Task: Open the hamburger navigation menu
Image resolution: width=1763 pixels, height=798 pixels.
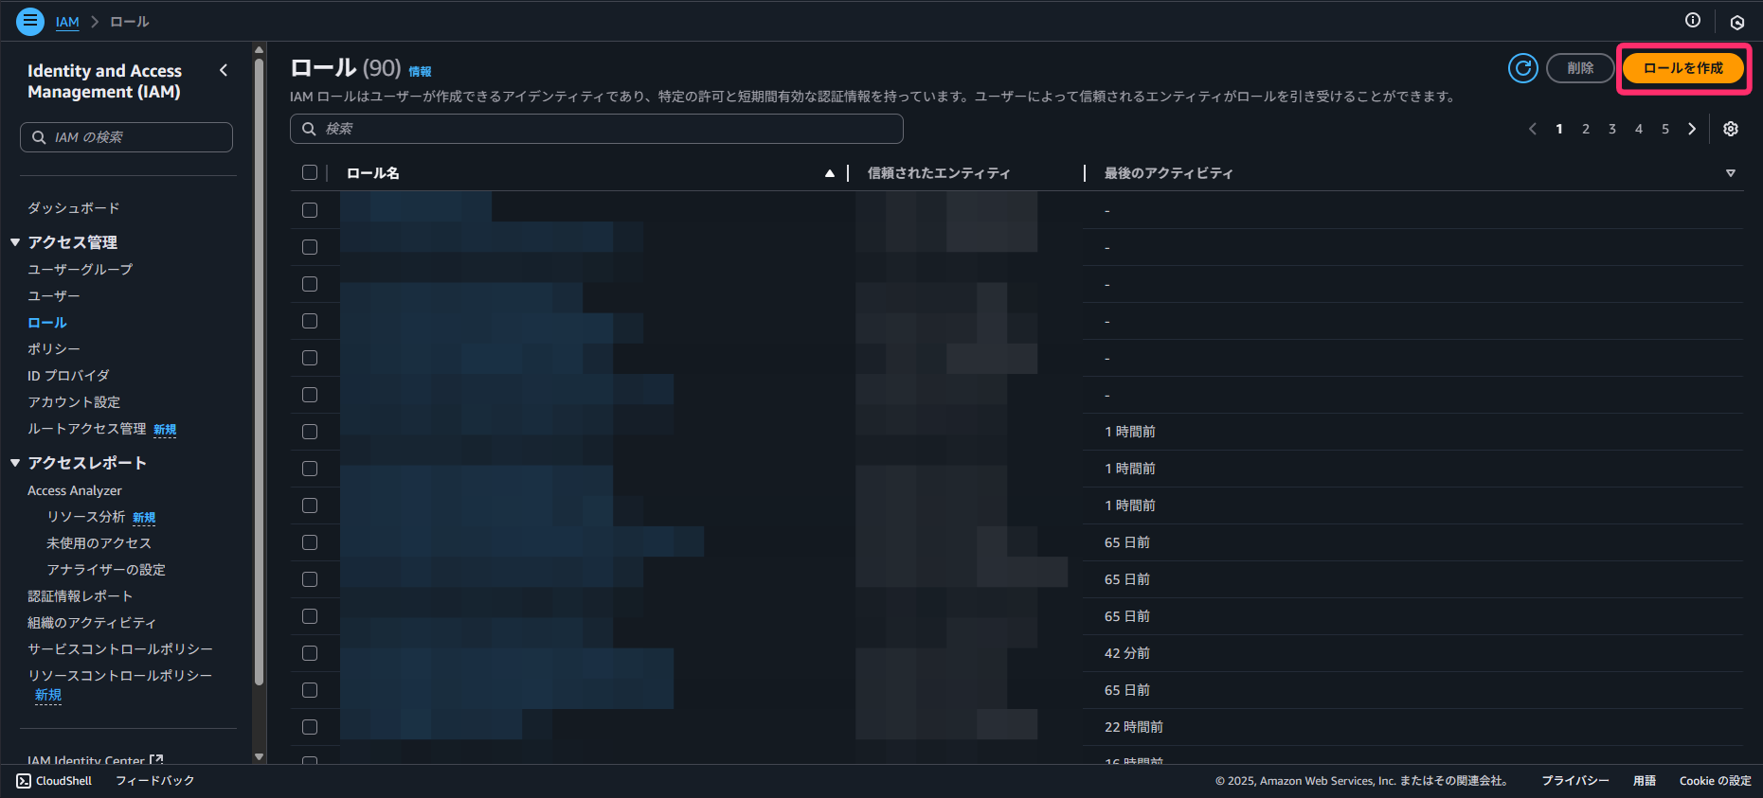Action: [x=30, y=21]
